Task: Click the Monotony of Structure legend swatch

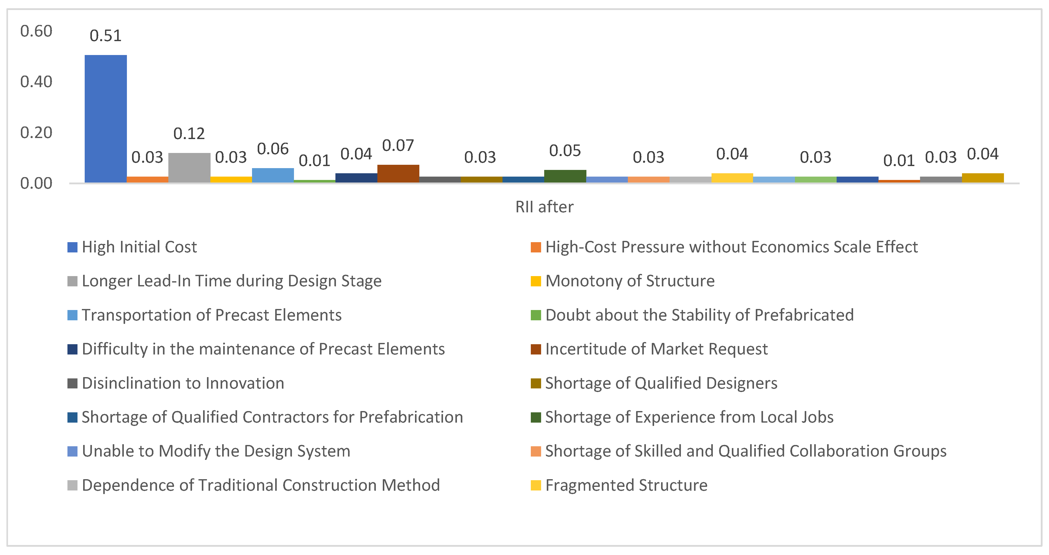Action: pyautogui.click(x=535, y=281)
